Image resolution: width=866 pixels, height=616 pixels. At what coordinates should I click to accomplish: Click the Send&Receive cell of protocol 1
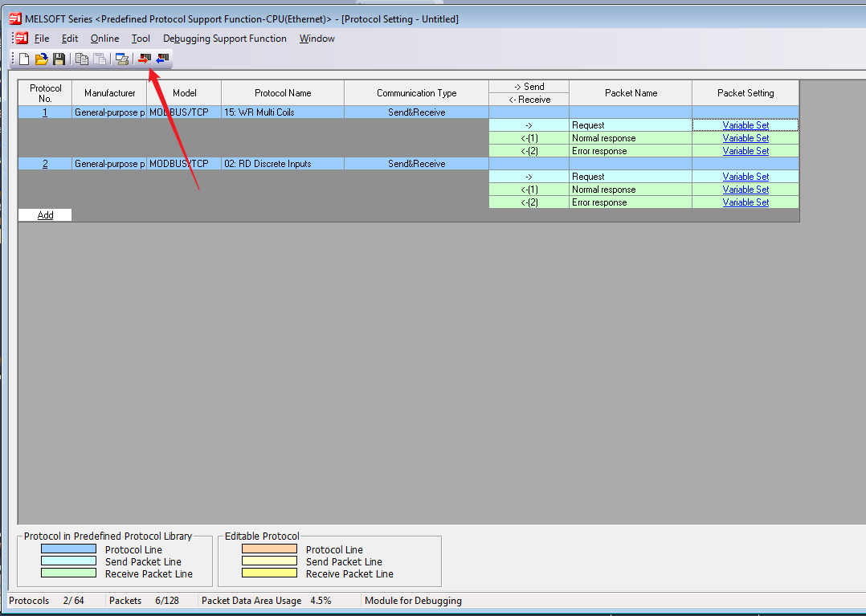(416, 112)
